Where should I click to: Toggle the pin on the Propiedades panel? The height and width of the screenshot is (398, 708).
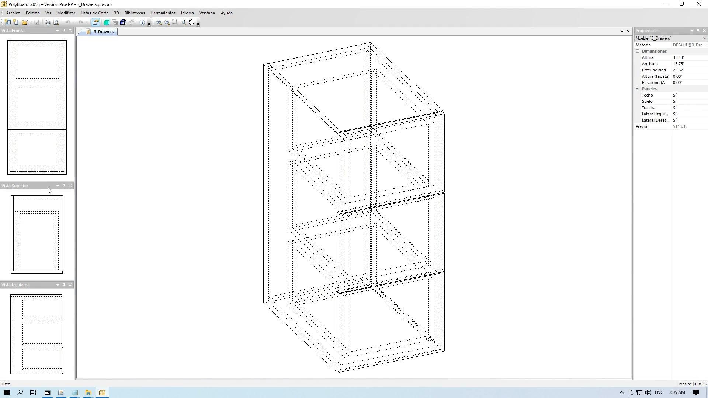click(x=698, y=31)
